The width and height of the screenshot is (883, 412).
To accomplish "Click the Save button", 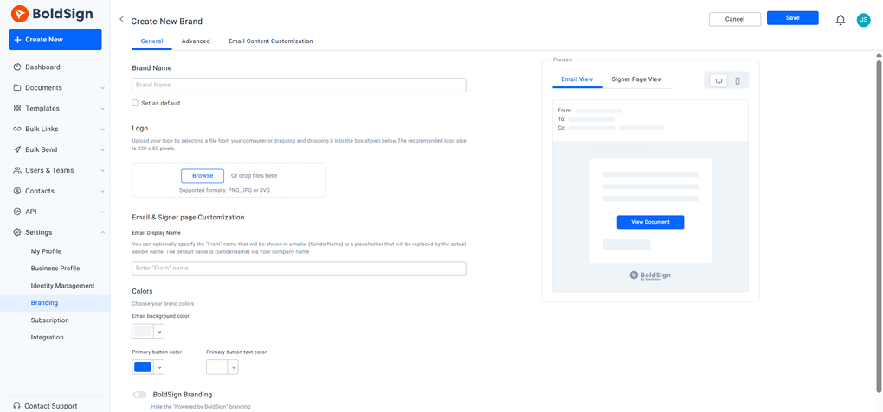I will (x=792, y=18).
